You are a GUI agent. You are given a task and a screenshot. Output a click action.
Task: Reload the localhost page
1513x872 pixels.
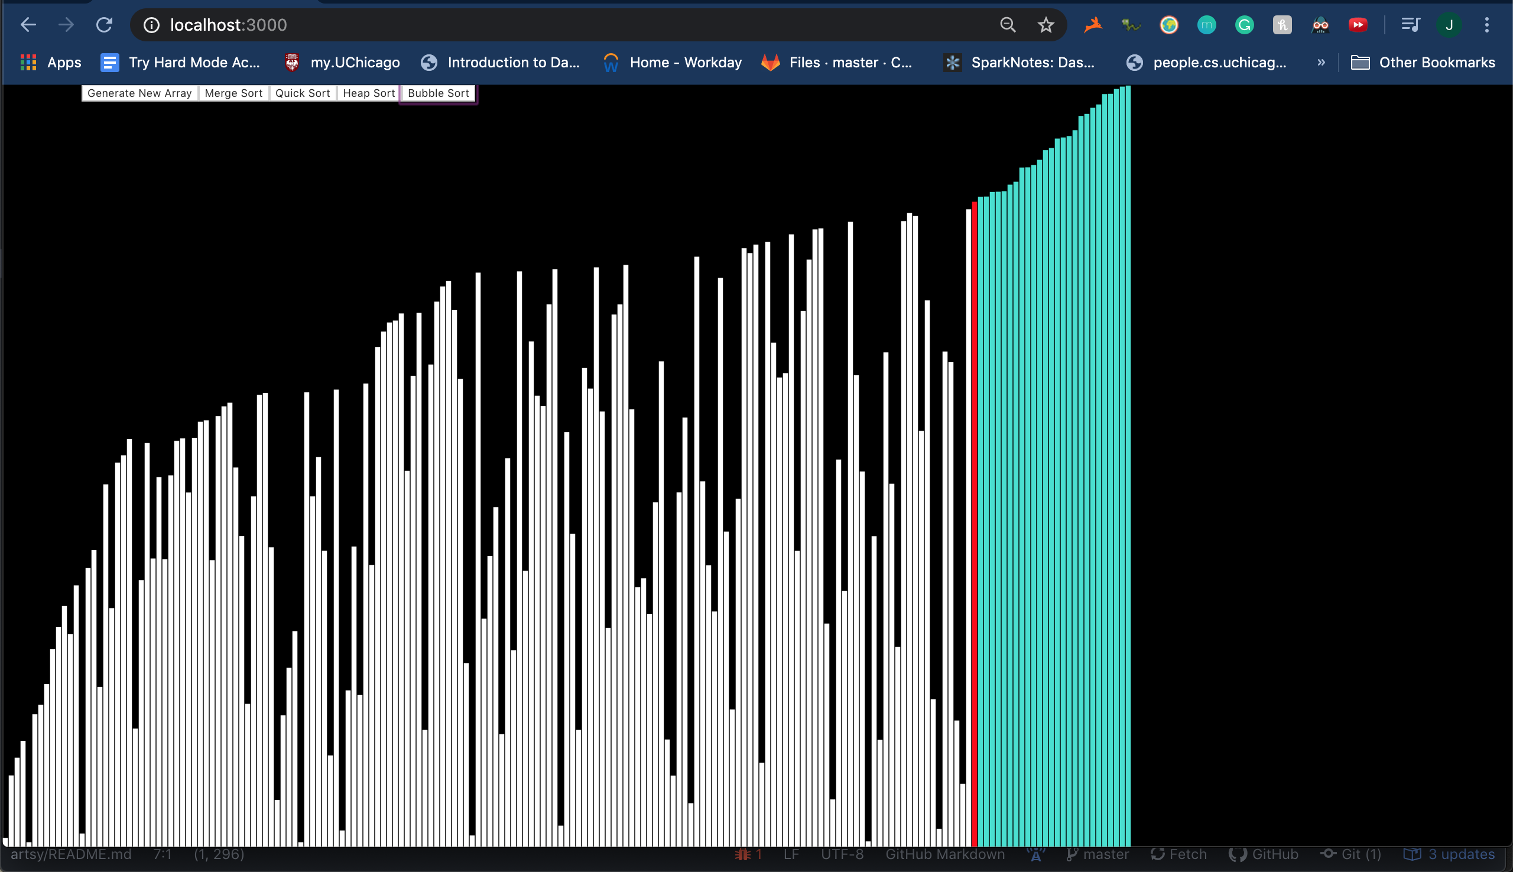pyautogui.click(x=104, y=25)
